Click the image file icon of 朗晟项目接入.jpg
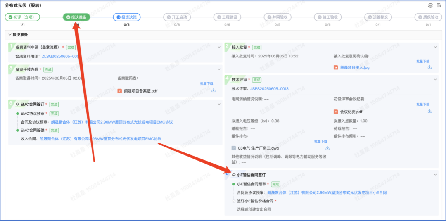Image resolution: width=446 pixels, height=221 pixels. pos(336,67)
